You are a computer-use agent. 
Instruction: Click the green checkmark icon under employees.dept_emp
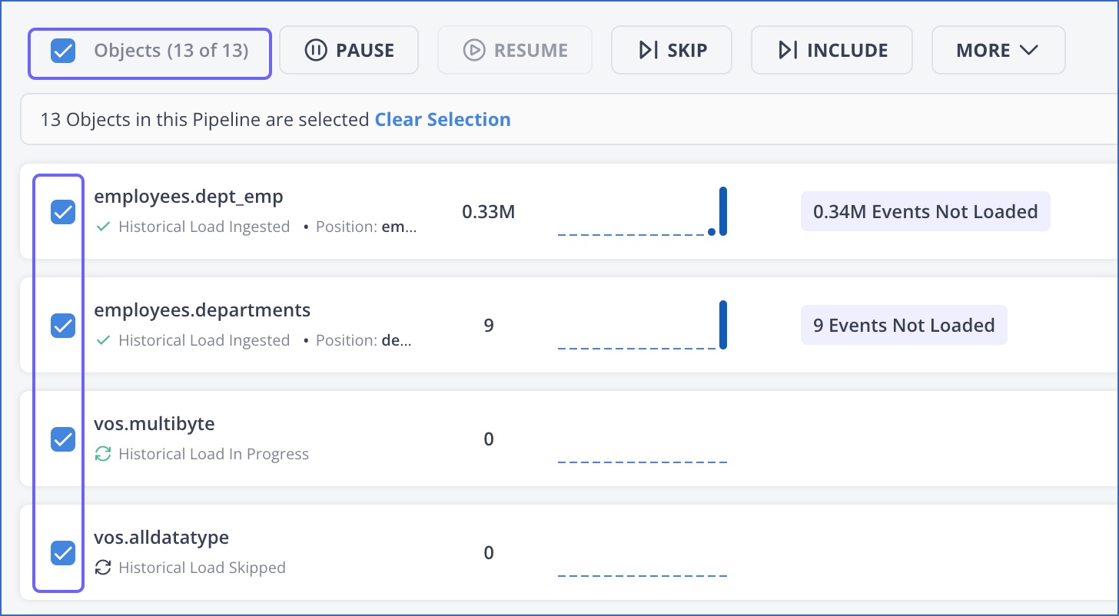[103, 227]
